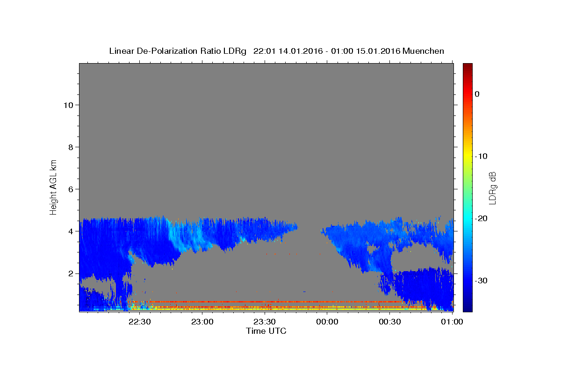The width and height of the screenshot is (561, 374).
Task: Click the 8 km height tick label
Action: (70, 147)
